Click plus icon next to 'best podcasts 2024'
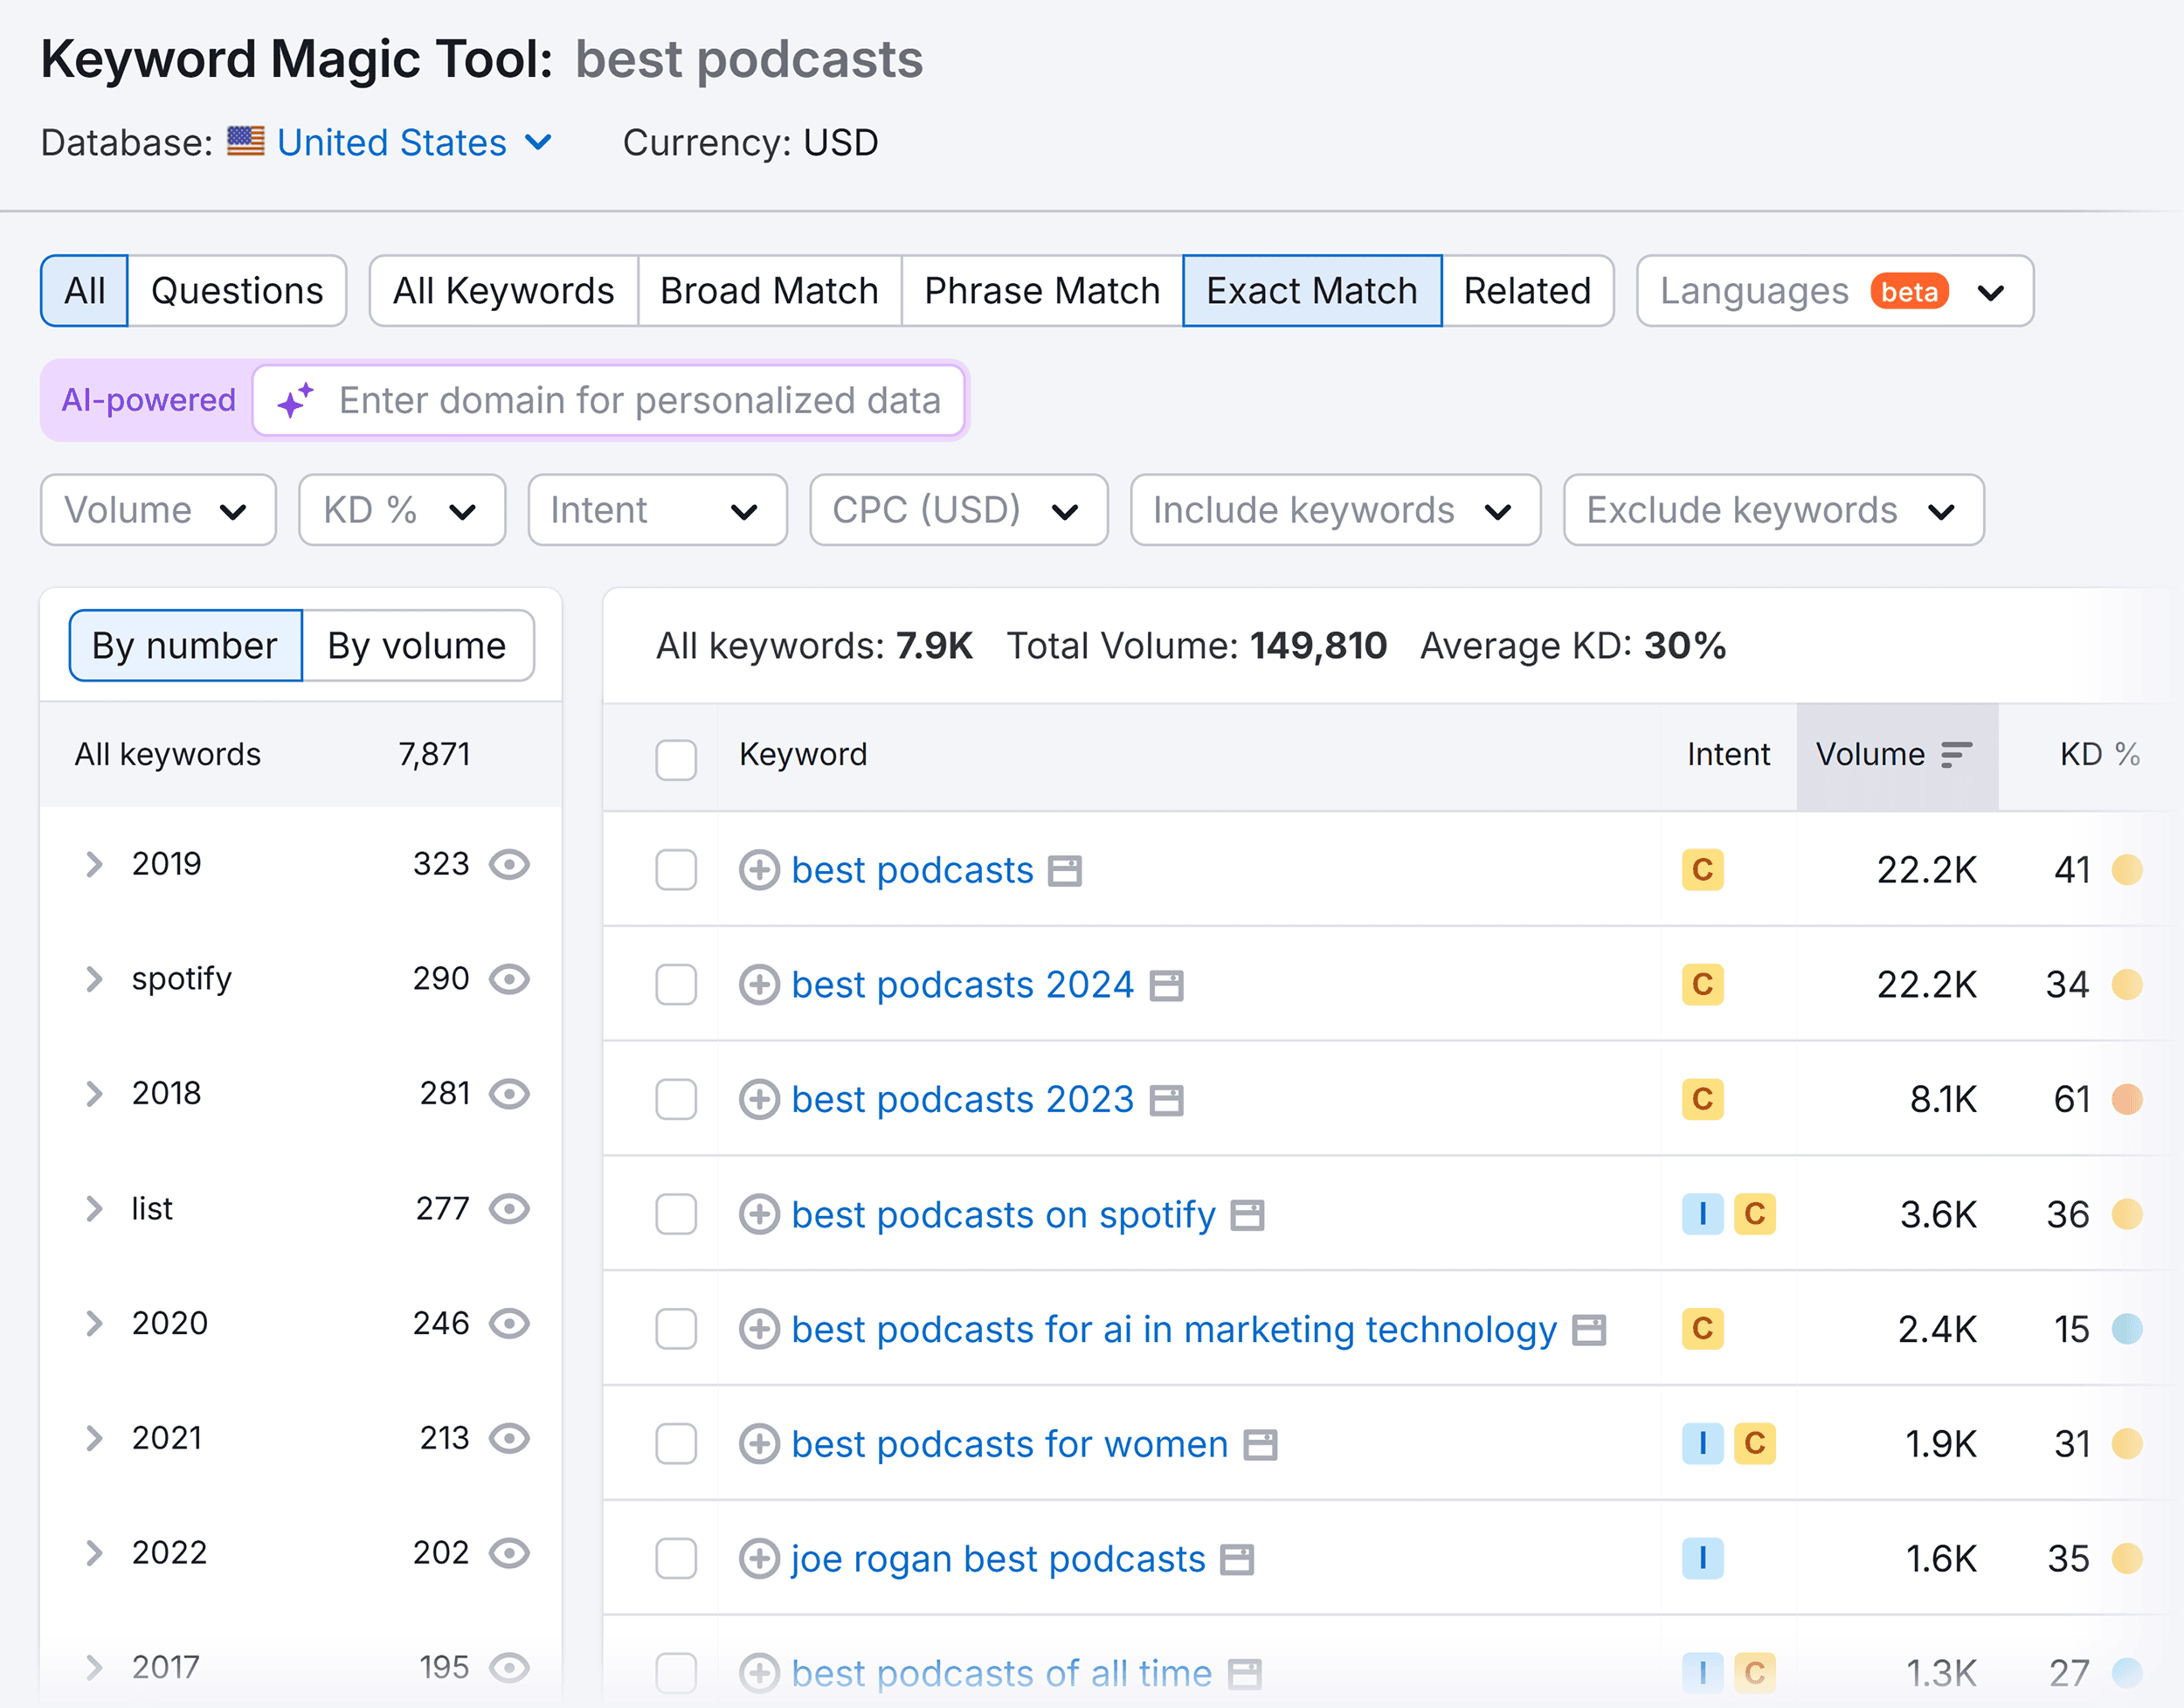The image size is (2184, 1708). click(x=759, y=985)
